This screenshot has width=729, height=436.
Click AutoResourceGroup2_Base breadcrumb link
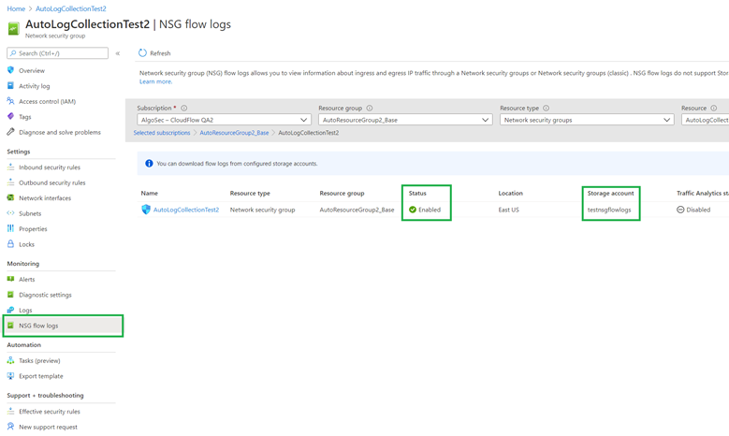(x=234, y=133)
